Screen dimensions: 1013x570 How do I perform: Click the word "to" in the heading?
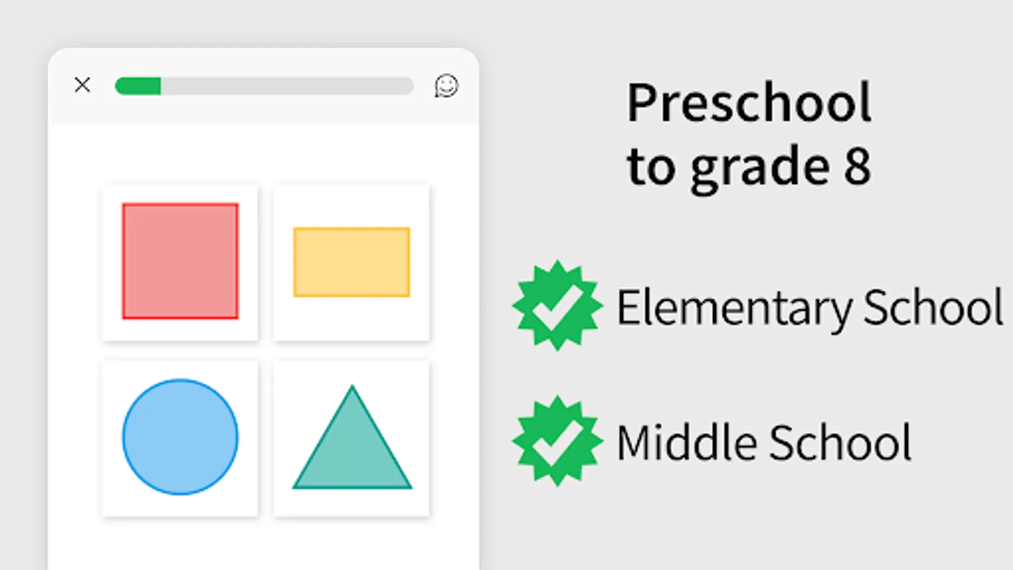coord(651,167)
